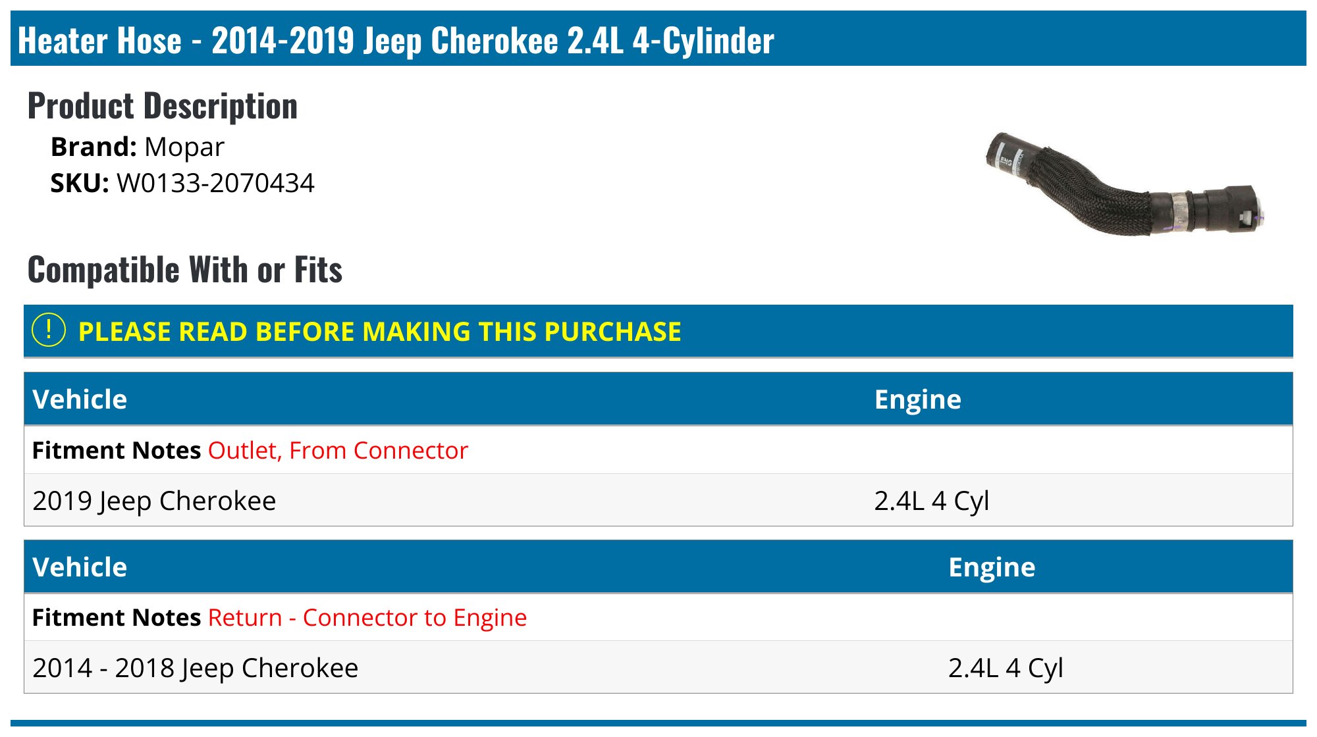Image resolution: width=1317 pixels, height=737 pixels.
Task: Select the Product Description heading
Action: click(163, 106)
